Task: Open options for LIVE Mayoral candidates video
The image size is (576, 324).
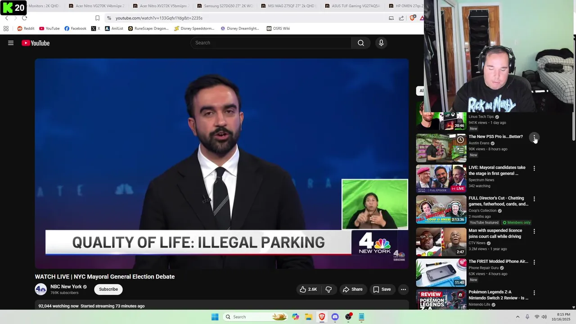Action: tap(534, 168)
